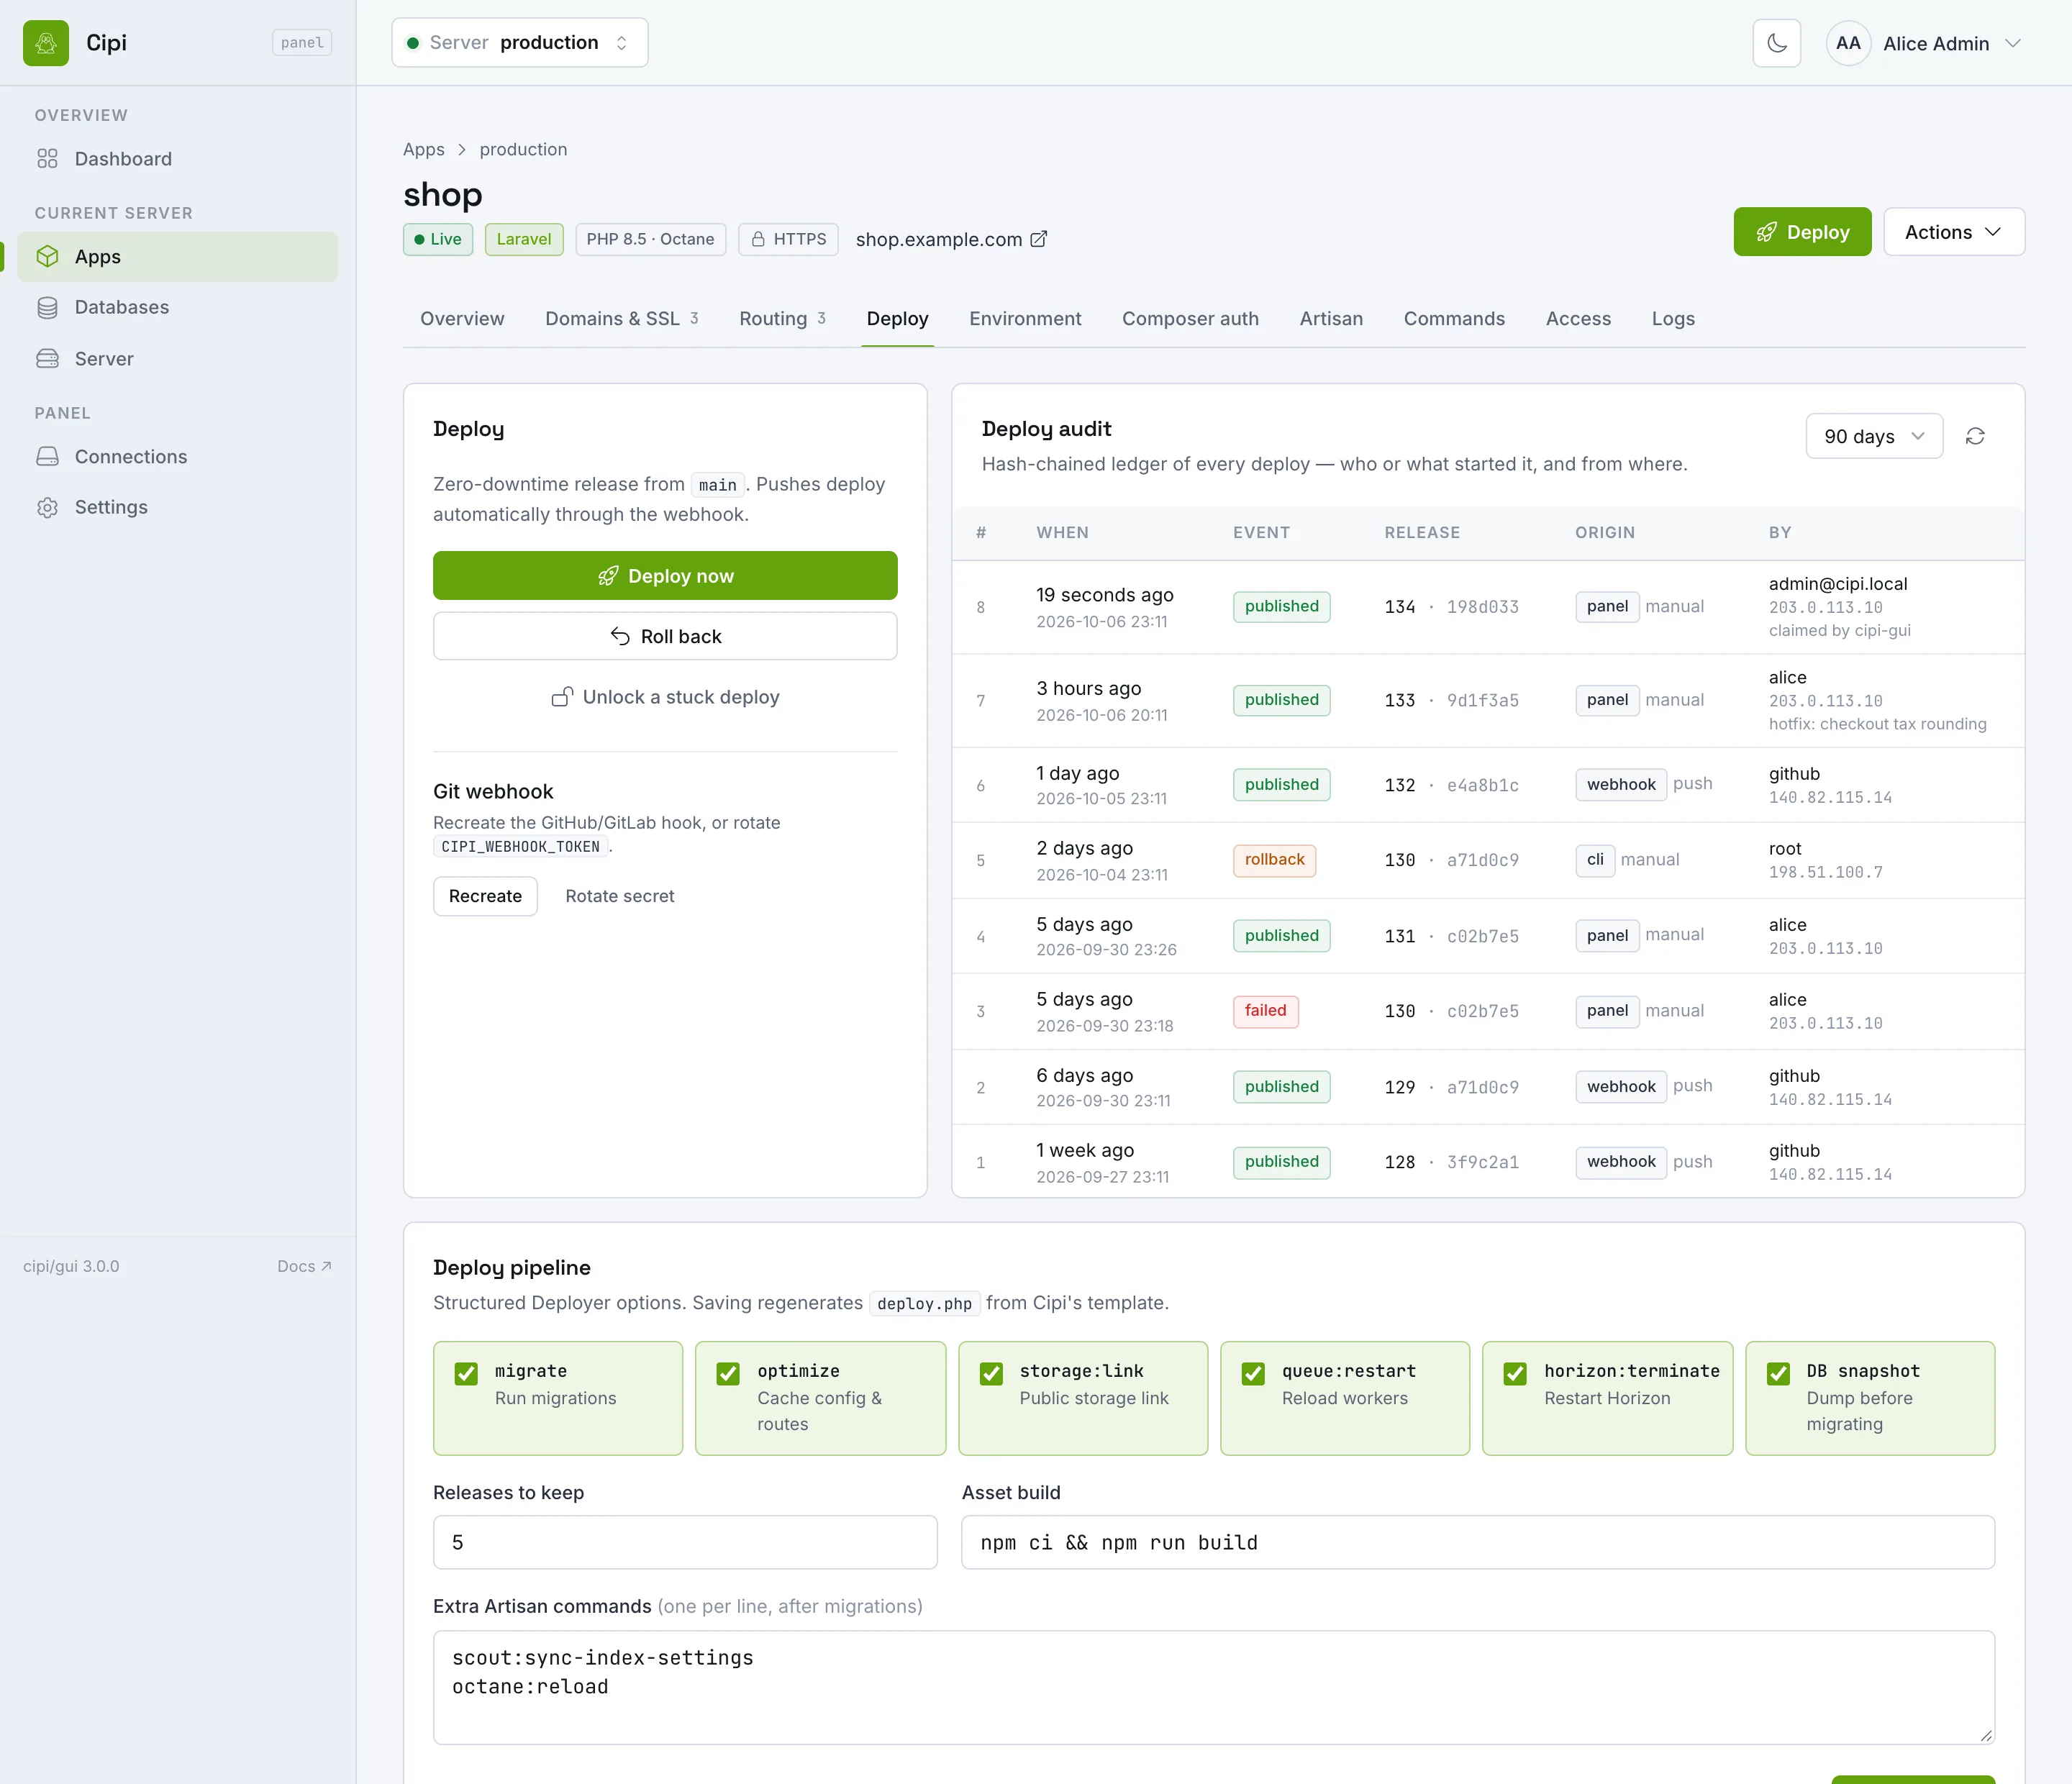This screenshot has height=1784, width=2072.
Task: Click the HTTPS lock badge
Action: tap(788, 239)
